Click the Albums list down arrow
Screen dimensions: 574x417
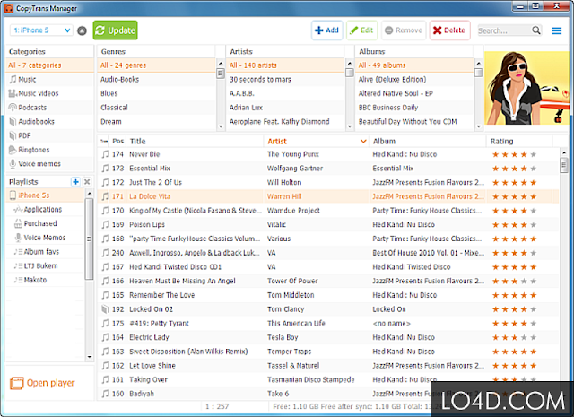[x=478, y=126]
